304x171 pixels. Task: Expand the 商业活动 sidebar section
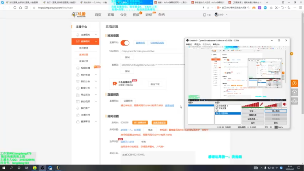click(96, 95)
